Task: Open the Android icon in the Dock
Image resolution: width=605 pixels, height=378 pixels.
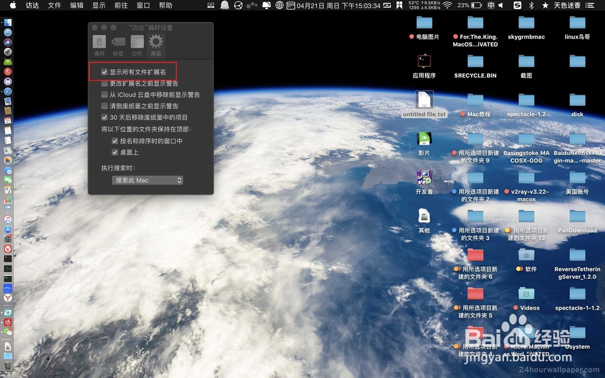Action: [x=7, y=62]
